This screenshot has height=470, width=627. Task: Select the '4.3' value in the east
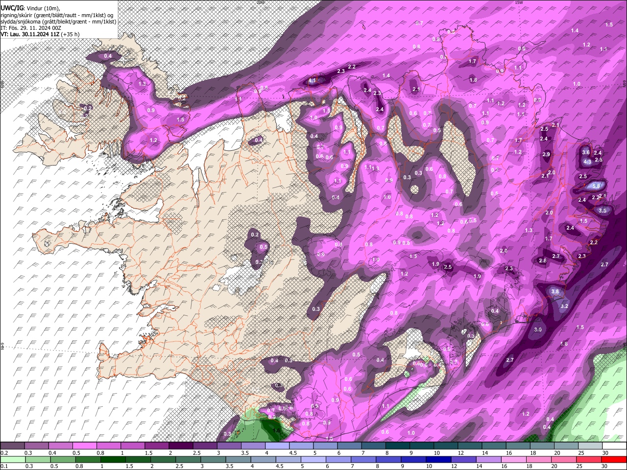[587, 161]
